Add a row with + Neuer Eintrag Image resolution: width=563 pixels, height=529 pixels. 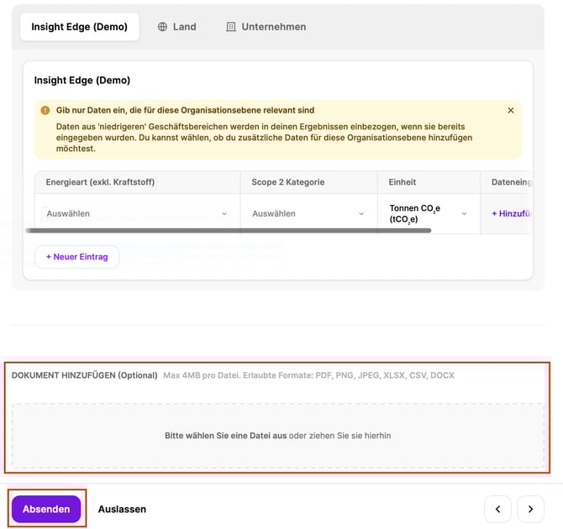pyautogui.click(x=77, y=257)
